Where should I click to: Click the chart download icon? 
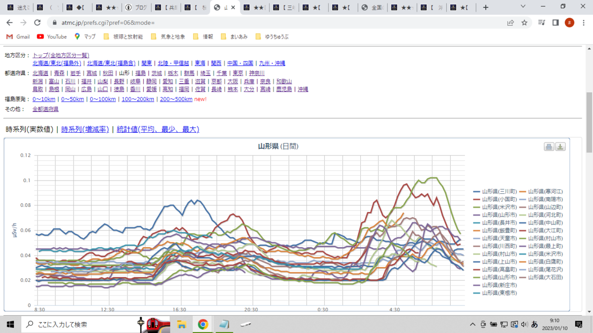pyautogui.click(x=560, y=147)
